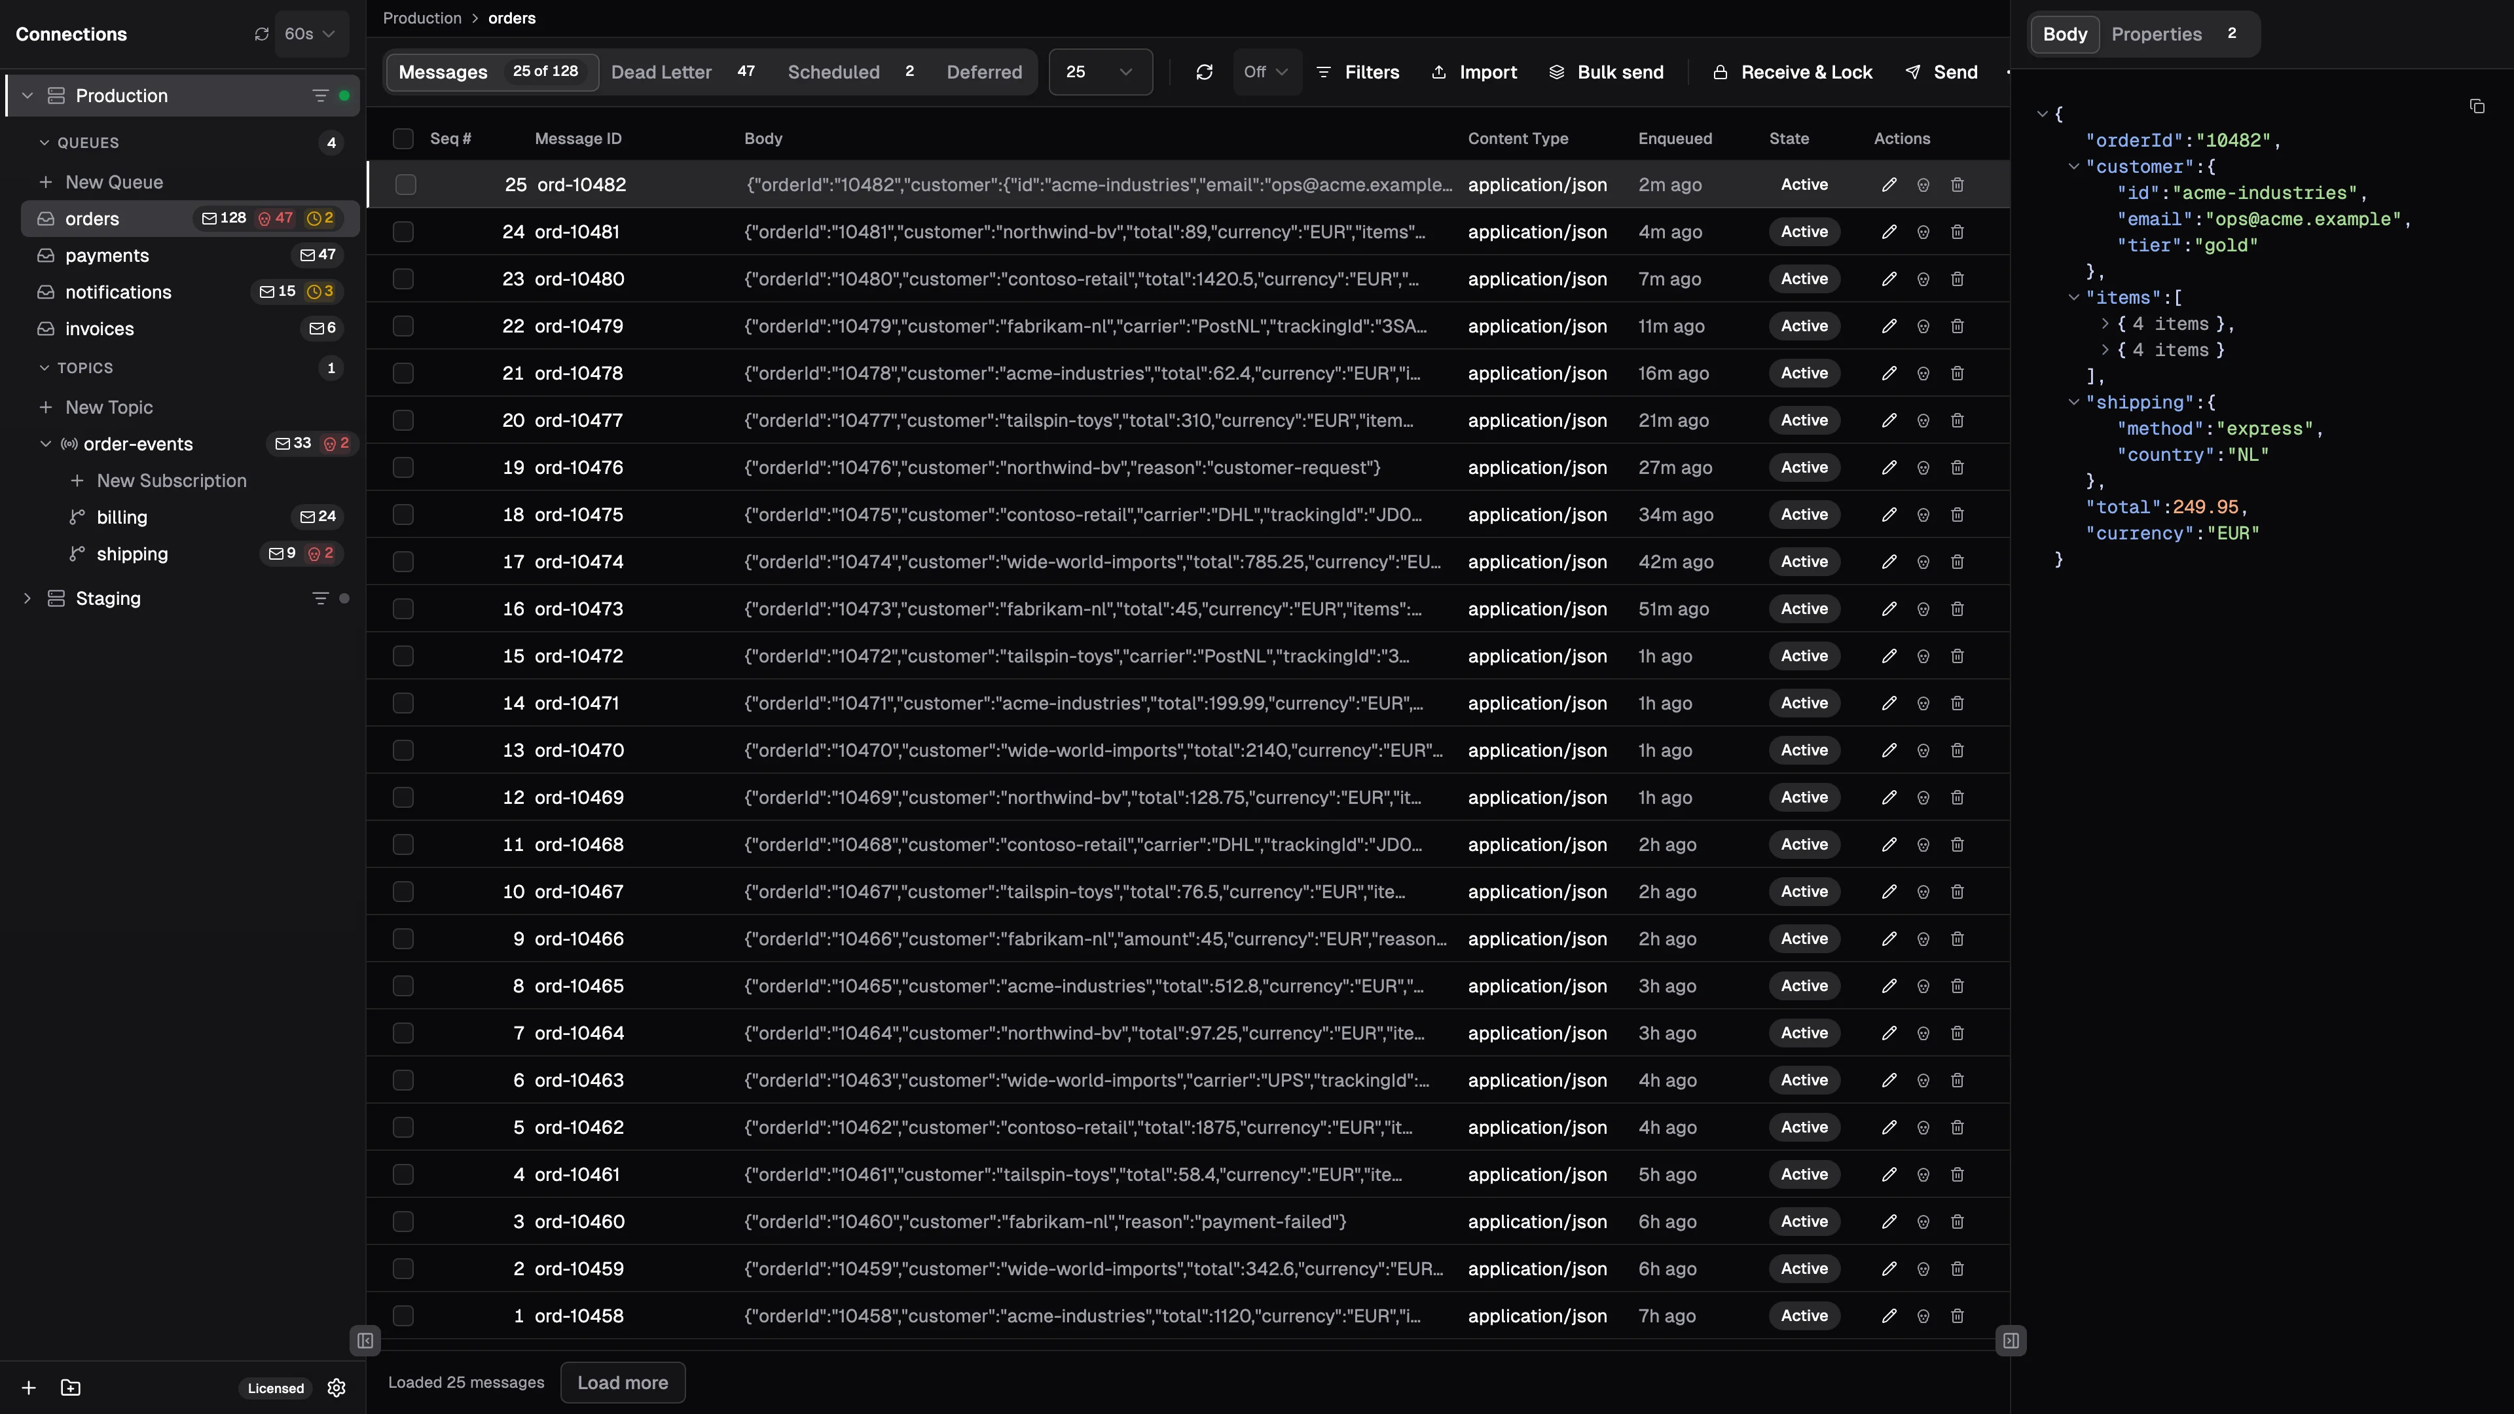Open the Deferred tab
Image resolution: width=2514 pixels, height=1414 pixels.
tap(984, 72)
